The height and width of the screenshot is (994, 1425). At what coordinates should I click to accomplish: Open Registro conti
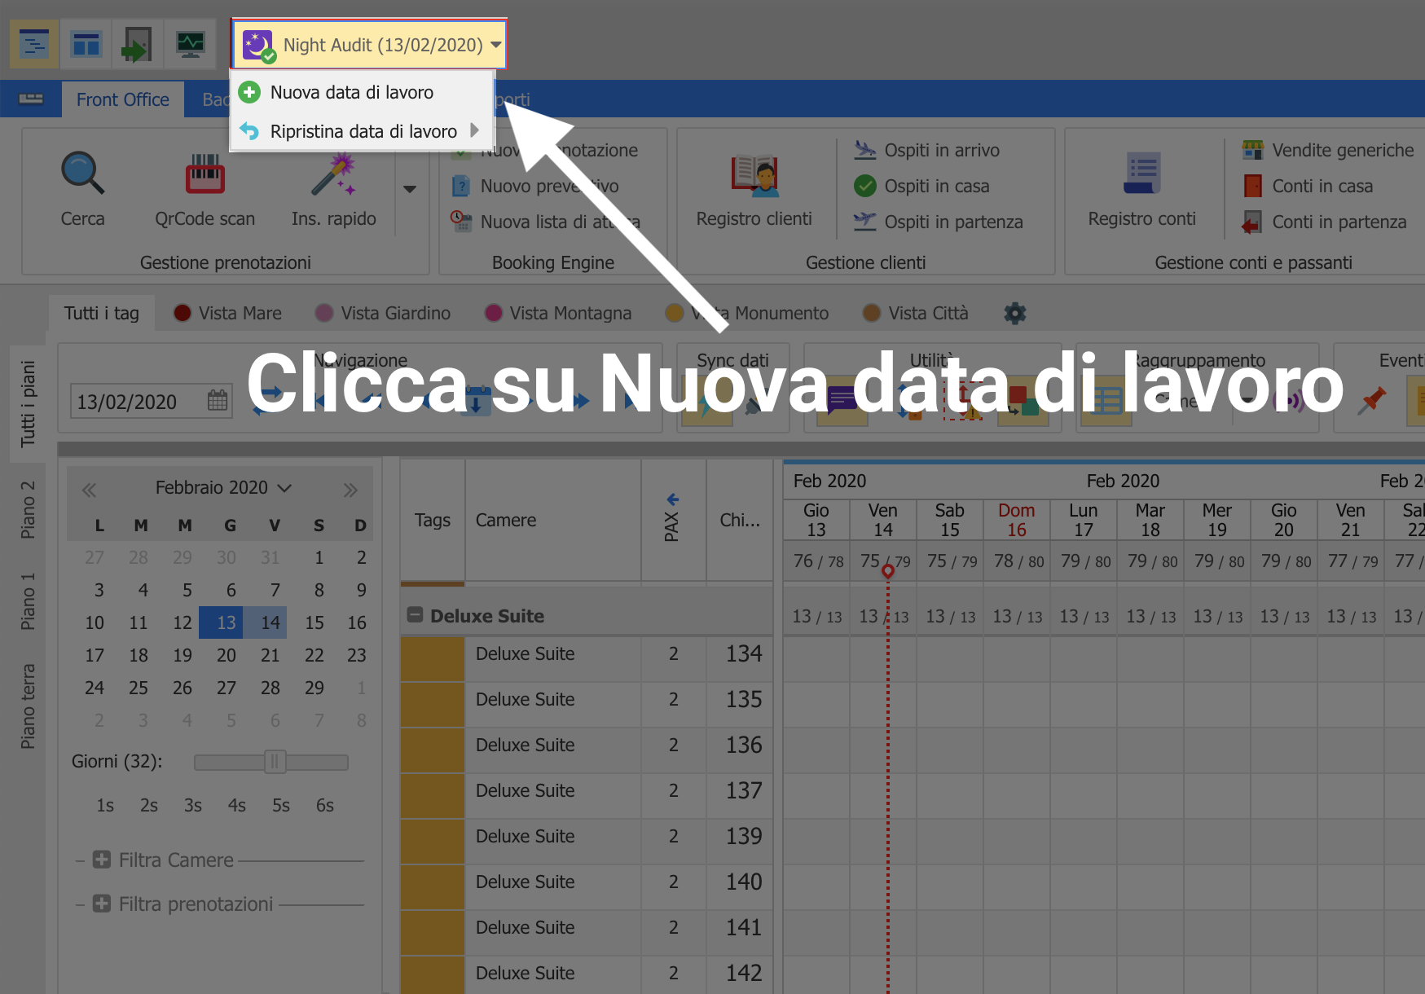click(1141, 190)
